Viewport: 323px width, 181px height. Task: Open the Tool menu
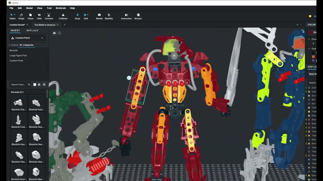click(x=49, y=8)
